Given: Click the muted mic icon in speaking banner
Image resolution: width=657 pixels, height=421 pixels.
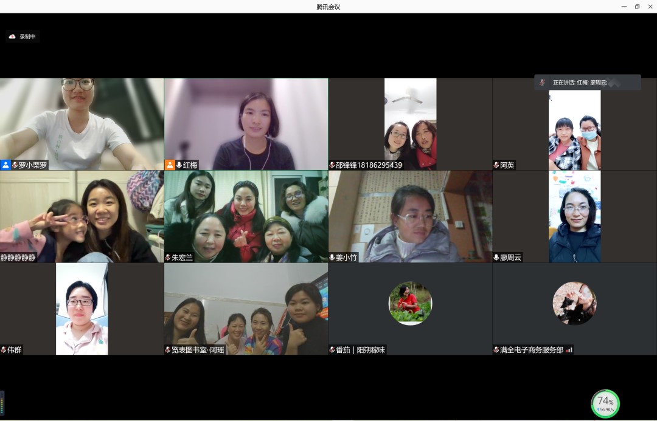Looking at the screenshot, I should [x=542, y=83].
